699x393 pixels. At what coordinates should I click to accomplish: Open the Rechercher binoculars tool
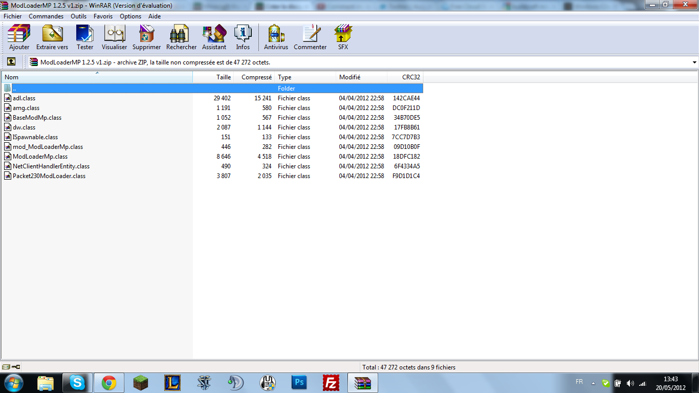(181, 37)
